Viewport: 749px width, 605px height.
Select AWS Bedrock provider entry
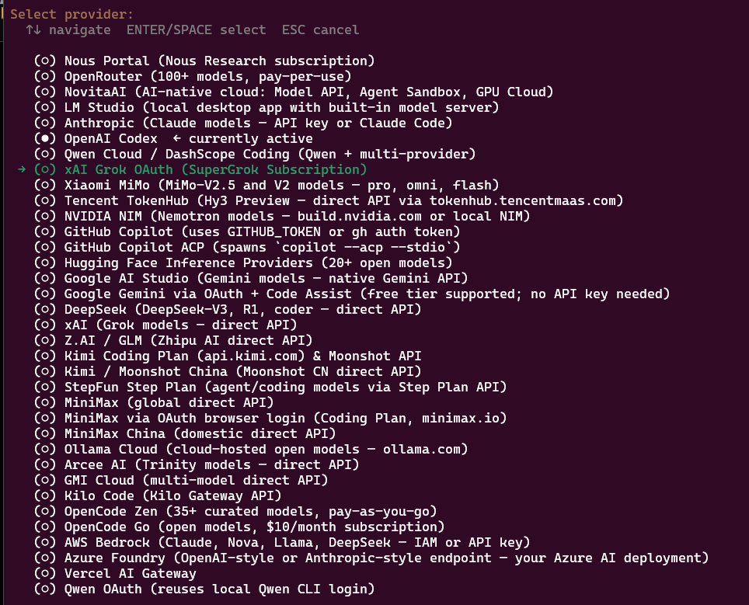282,542
